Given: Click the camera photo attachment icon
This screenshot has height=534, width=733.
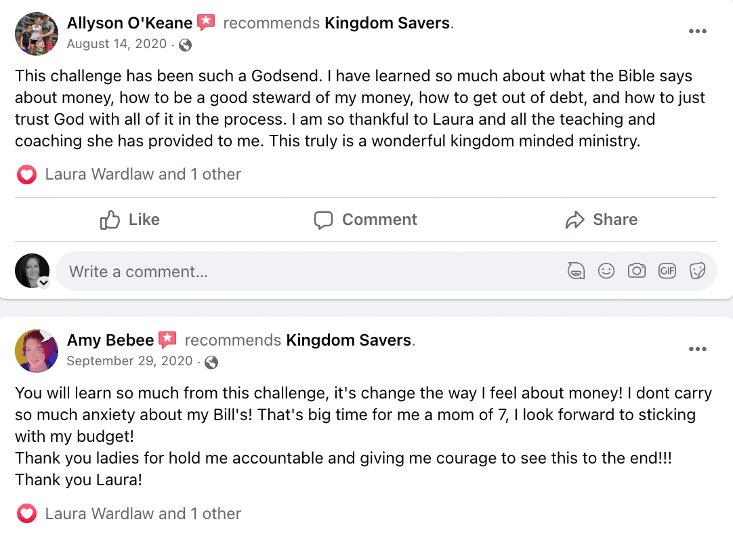Looking at the screenshot, I should click(637, 272).
